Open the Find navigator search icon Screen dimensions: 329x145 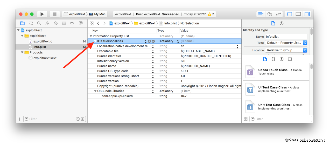[x=39, y=23]
